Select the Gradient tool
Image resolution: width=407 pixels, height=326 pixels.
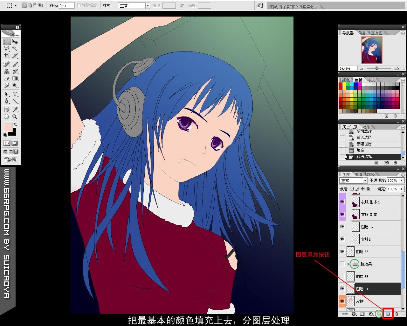pos(15,79)
